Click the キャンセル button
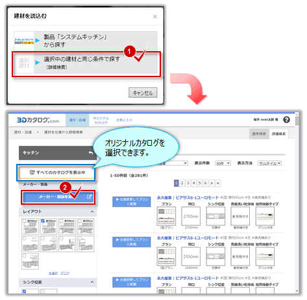The width and height of the screenshot is (307, 300). (143, 93)
